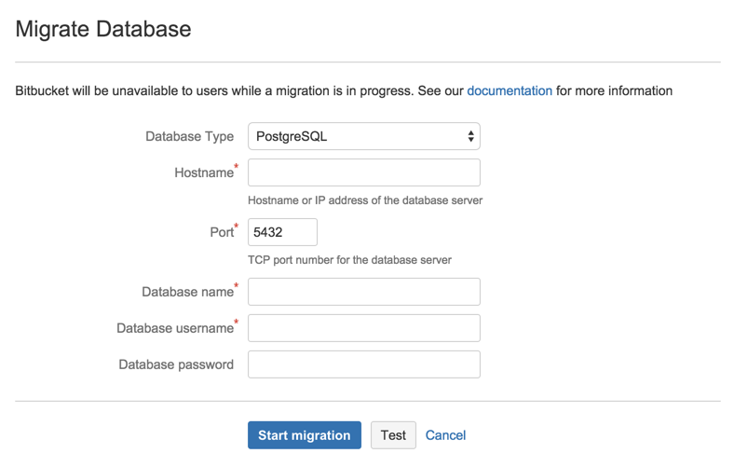
Task: Click the Hostname or IP address help text
Action: tap(365, 200)
